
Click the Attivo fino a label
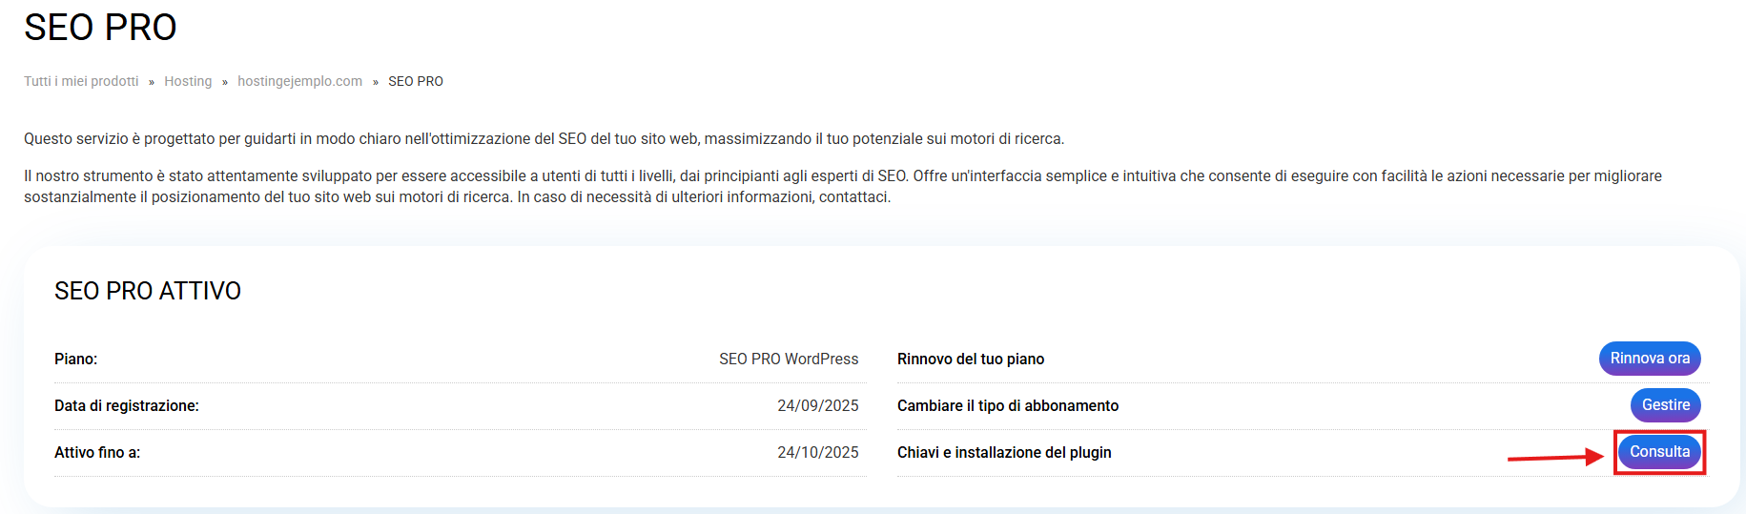click(96, 453)
